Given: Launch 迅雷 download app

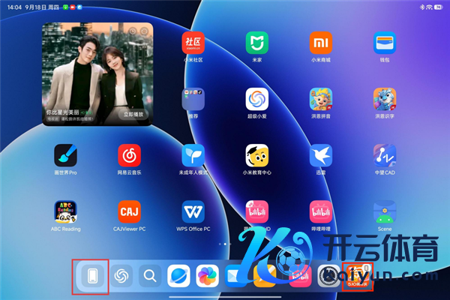Looking at the screenshot, I should click(x=321, y=156).
